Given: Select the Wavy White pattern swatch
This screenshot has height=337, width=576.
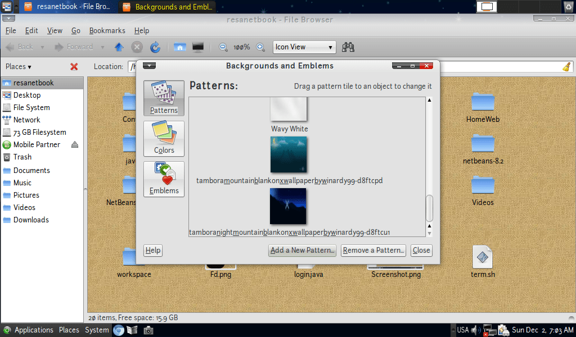Looking at the screenshot, I should tap(289, 108).
